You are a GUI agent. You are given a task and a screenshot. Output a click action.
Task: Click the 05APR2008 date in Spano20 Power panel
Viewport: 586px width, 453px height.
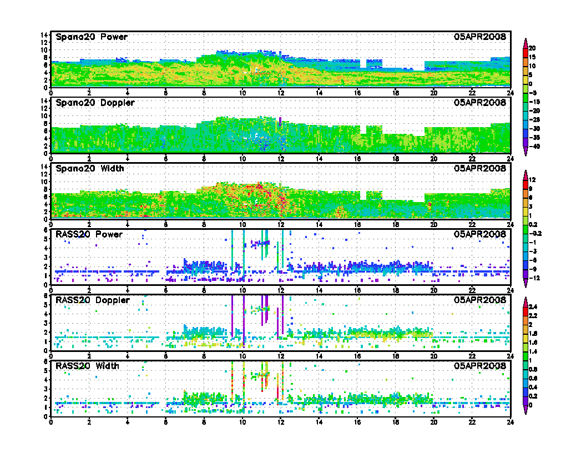(x=480, y=37)
